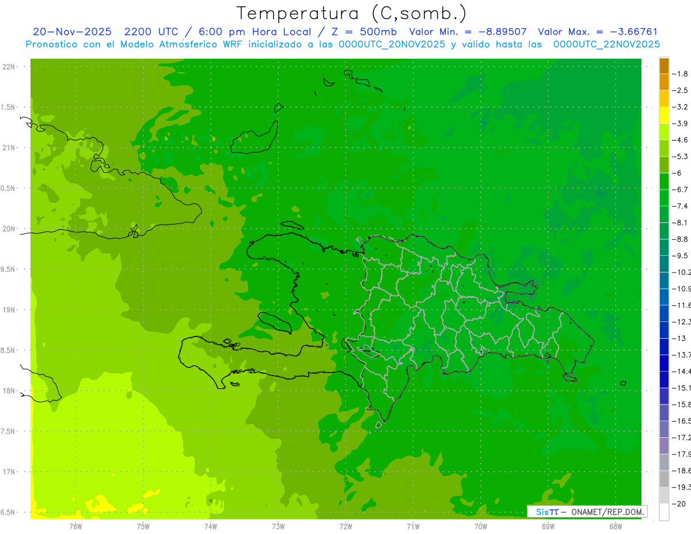
Task: Click the 'Valor Max. = -3.66761' readout
Action: pos(598,32)
